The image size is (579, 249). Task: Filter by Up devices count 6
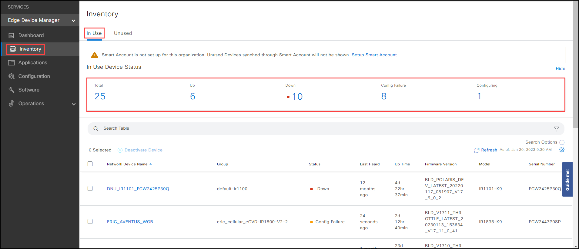[x=192, y=96]
